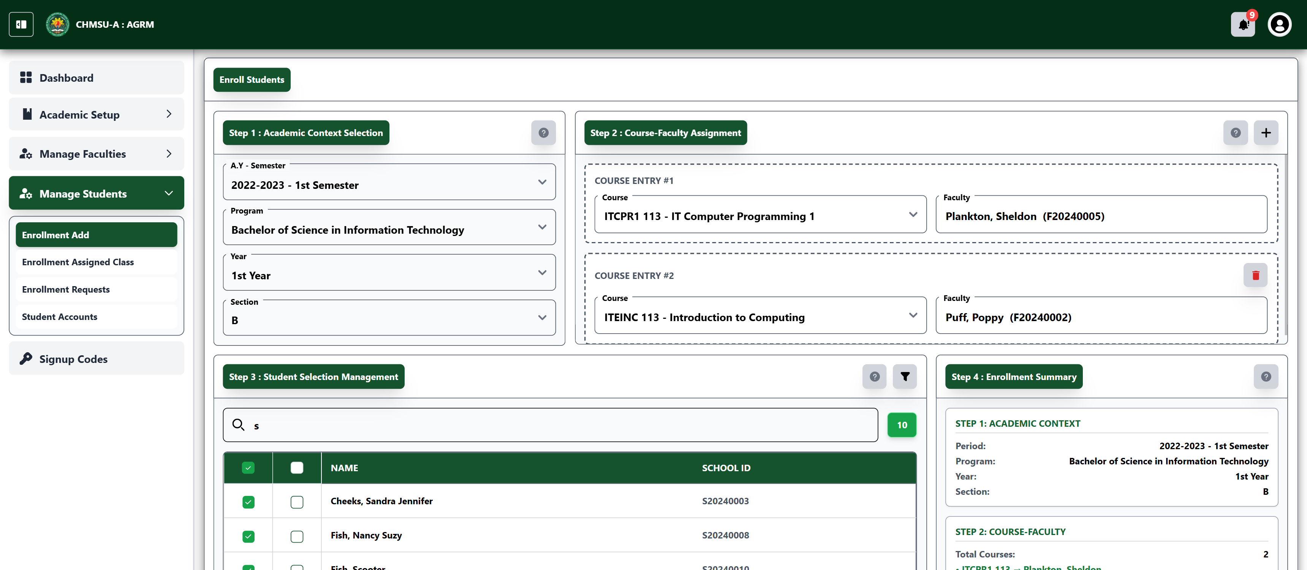Open help for Step 2
This screenshot has width=1307, height=570.
click(x=1236, y=133)
